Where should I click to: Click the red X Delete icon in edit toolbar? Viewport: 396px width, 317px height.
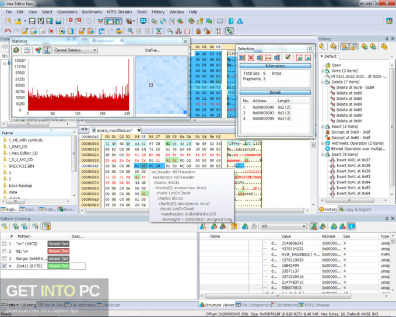[x=51, y=31]
